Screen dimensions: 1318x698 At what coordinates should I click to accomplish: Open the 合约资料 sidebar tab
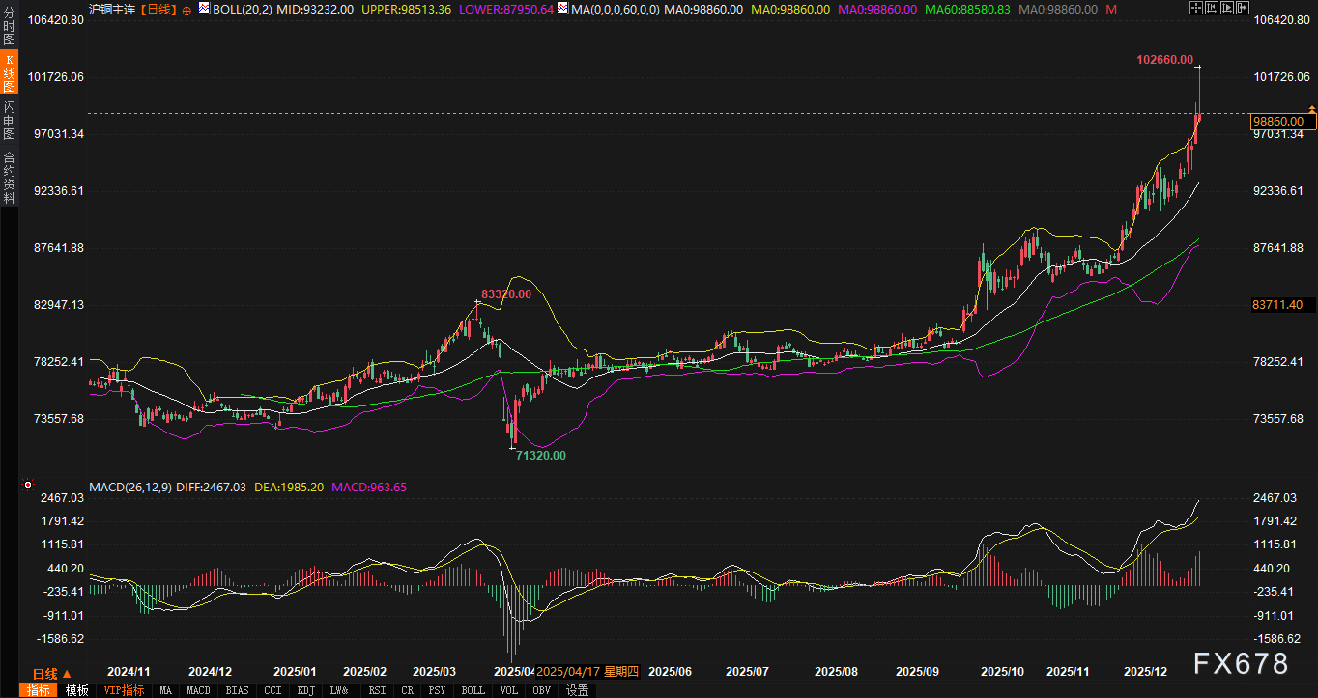(x=9, y=177)
